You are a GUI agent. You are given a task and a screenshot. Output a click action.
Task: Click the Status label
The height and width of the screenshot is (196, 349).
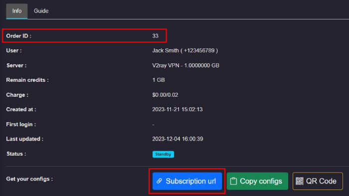(16, 154)
